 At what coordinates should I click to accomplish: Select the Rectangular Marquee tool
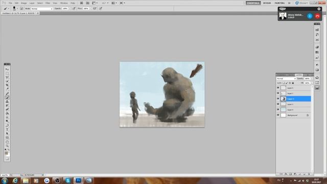pyautogui.click(x=7, y=73)
